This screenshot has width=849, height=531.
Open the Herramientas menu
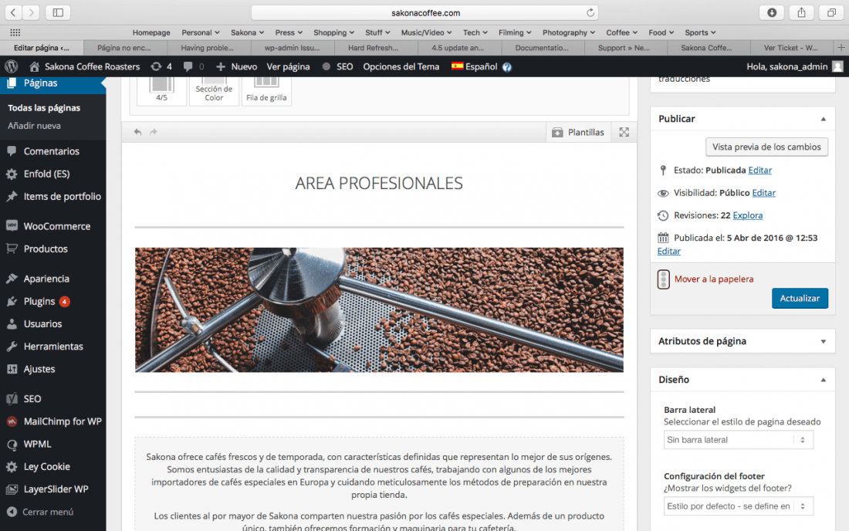[53, 347]
